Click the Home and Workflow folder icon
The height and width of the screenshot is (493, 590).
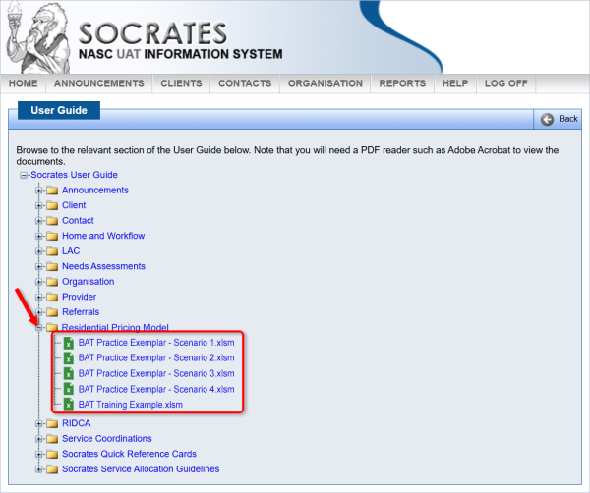[x=52, y=236]
